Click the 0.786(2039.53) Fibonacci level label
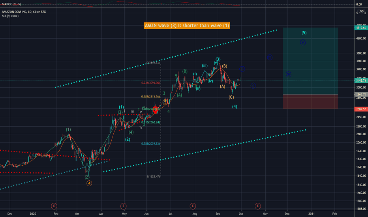368x217 pixels. point(150,144)
